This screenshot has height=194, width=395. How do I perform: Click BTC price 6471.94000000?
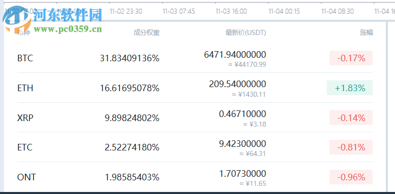tap(235, 54)
